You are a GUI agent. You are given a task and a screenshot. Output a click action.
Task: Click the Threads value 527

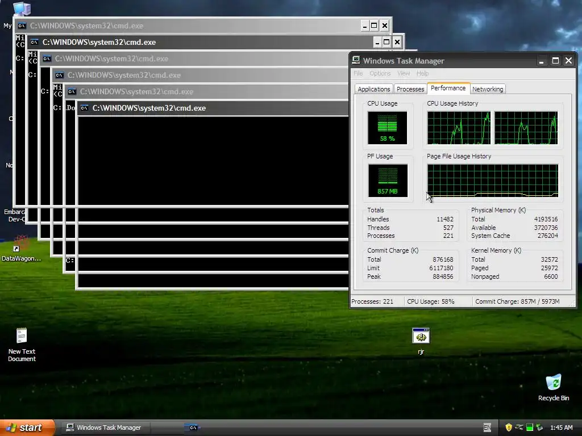448,228
